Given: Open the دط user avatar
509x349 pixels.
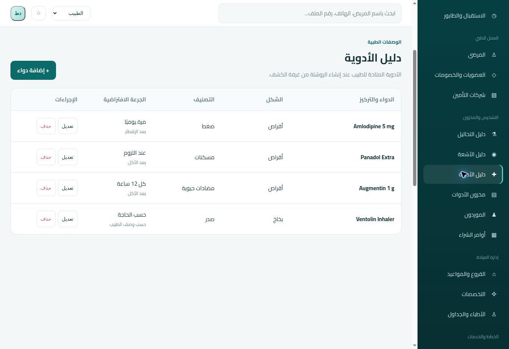Looking at the screenshot, I should [x=18, y=13].
